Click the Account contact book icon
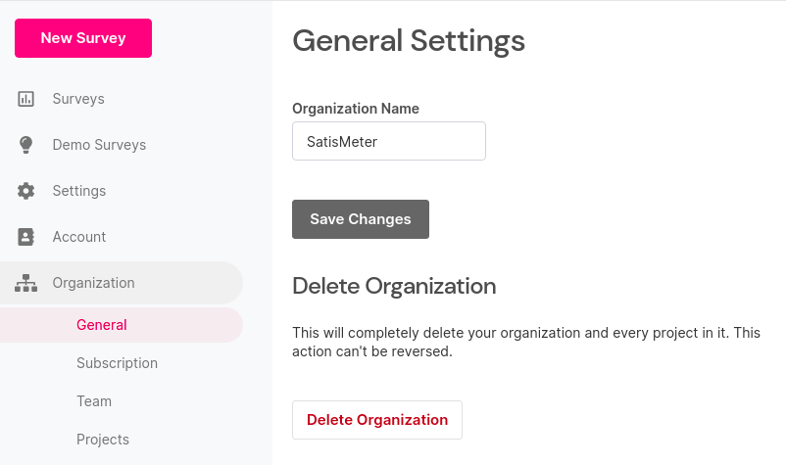Screen dimensions: 786x465 point(26,237)
